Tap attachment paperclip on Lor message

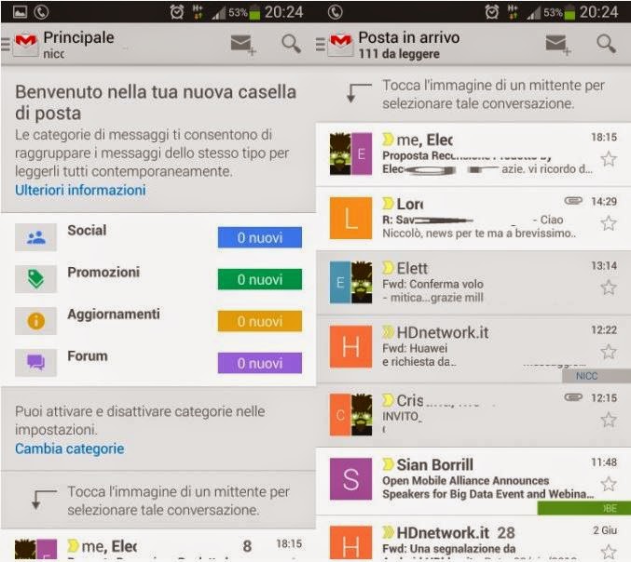click(x=573, y=200)
